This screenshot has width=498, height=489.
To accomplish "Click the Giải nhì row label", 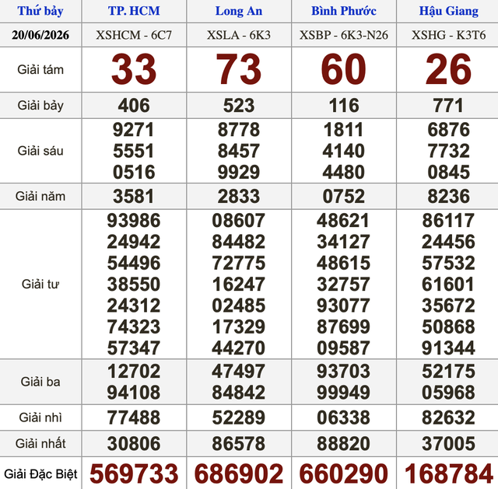I will (40, 417).
